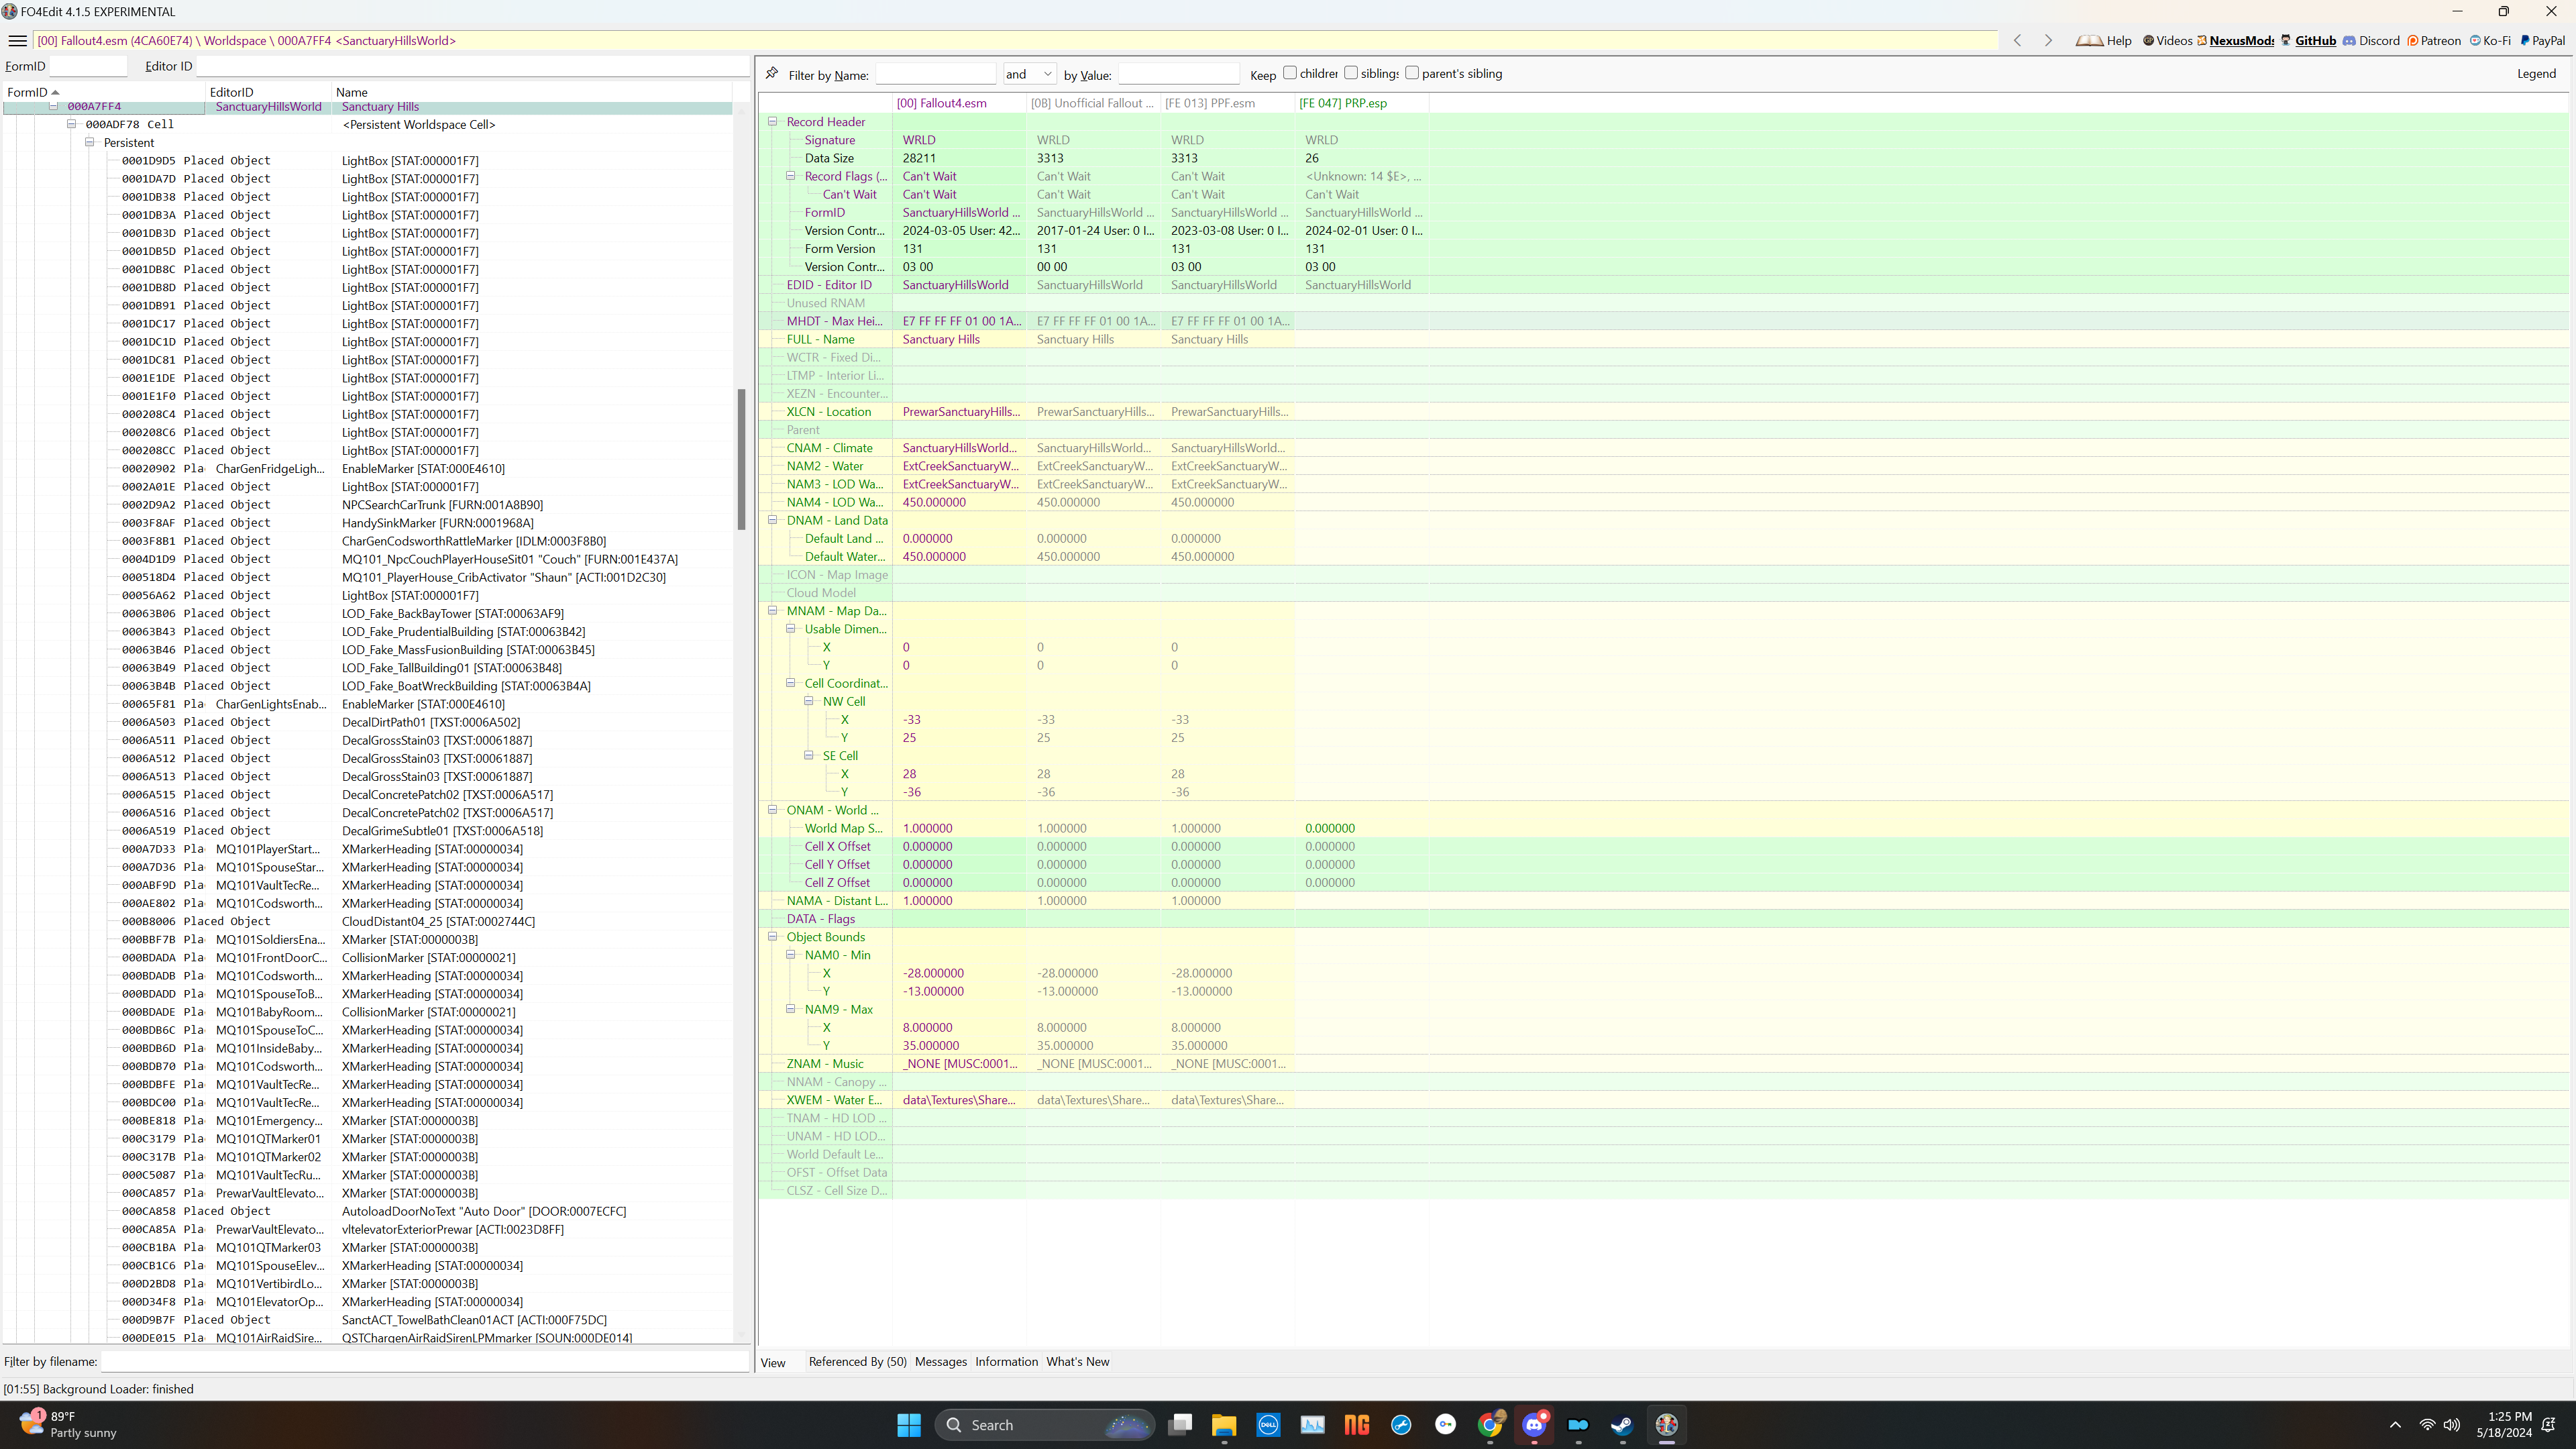Click the Filter by filename input field
This screenshot has height=1449, width=2576.
425,1362
